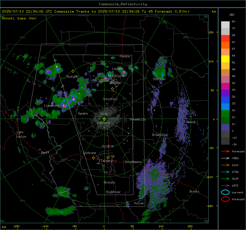Click the Limestone label

pyautogui.click(x=52, y=106)
